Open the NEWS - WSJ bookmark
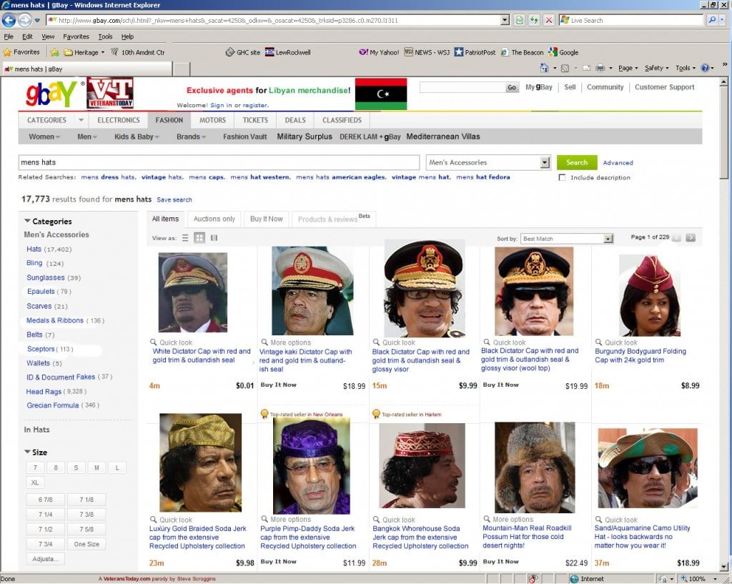 [x=427, y=52]
